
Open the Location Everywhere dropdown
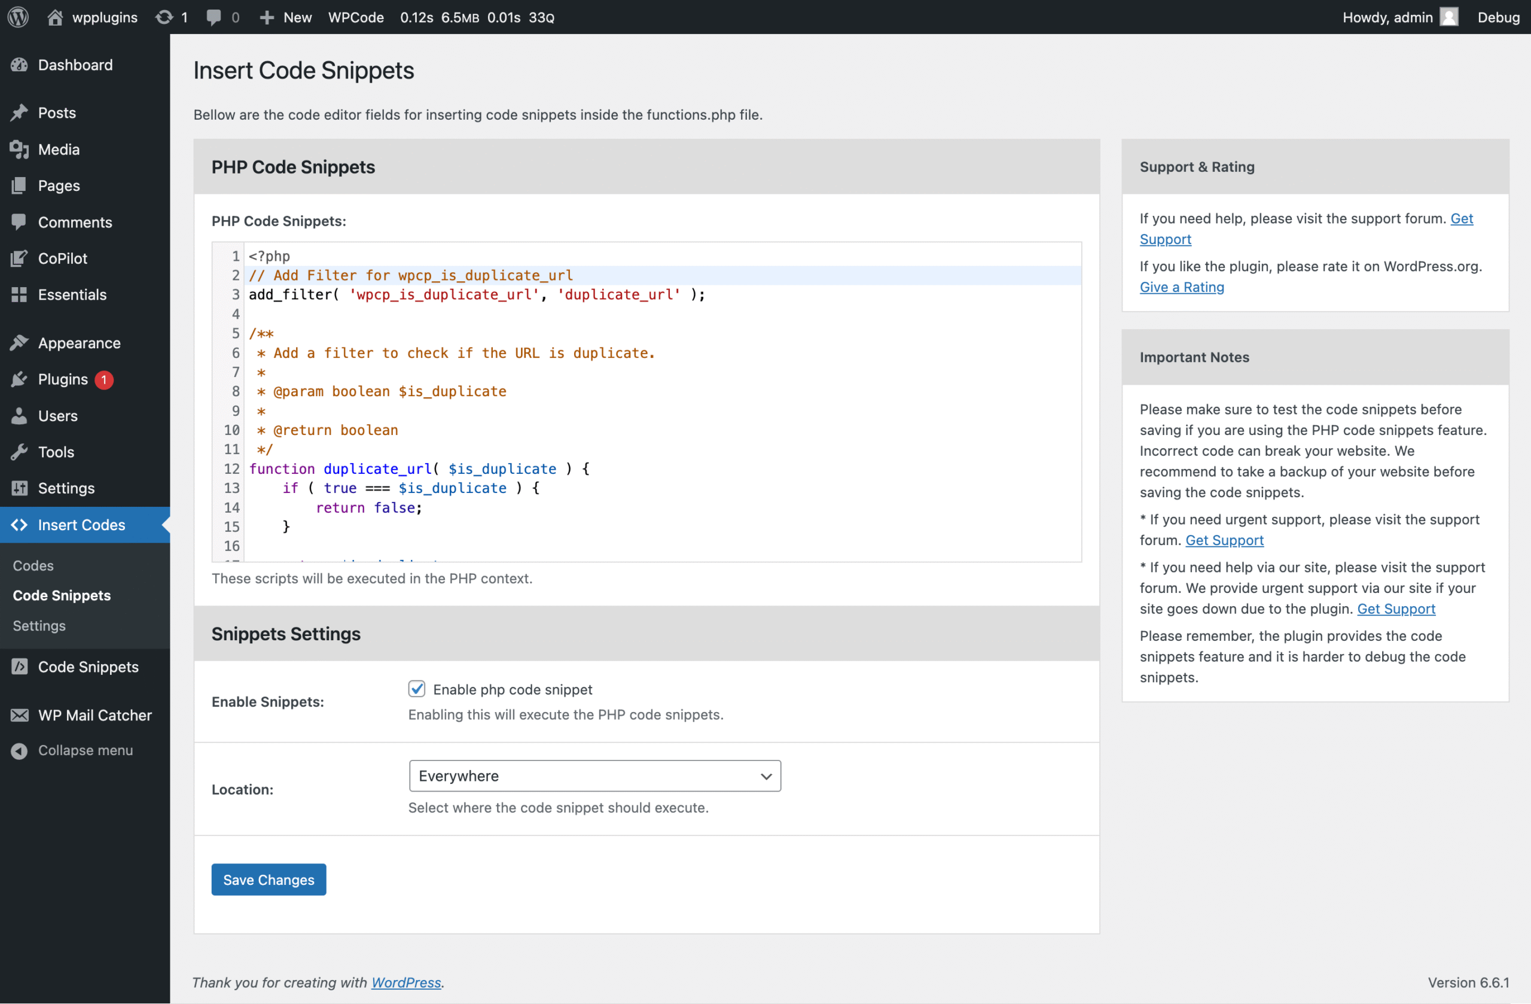click(594, 775)
